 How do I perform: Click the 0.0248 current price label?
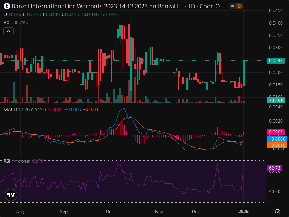tap(276, 60)
